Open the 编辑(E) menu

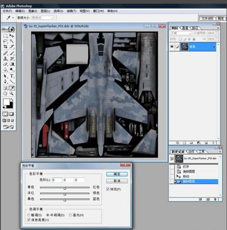tap(20, 11)
